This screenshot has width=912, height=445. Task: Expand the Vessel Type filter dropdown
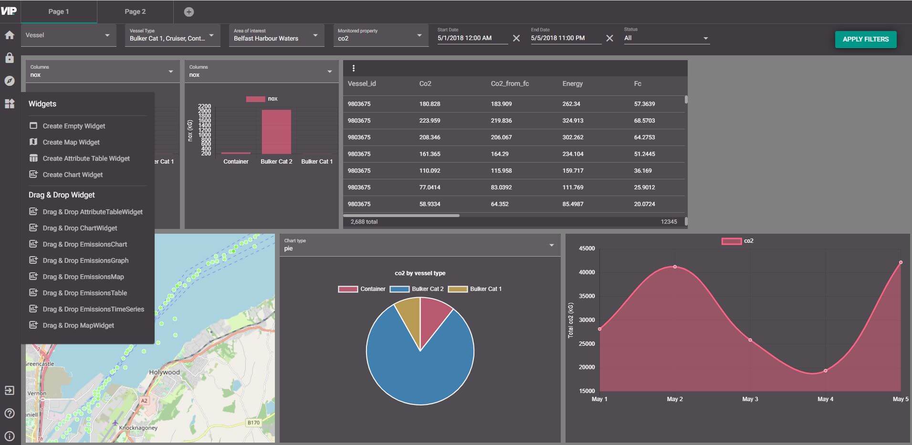pyautogui.click(x=211, y=35)
